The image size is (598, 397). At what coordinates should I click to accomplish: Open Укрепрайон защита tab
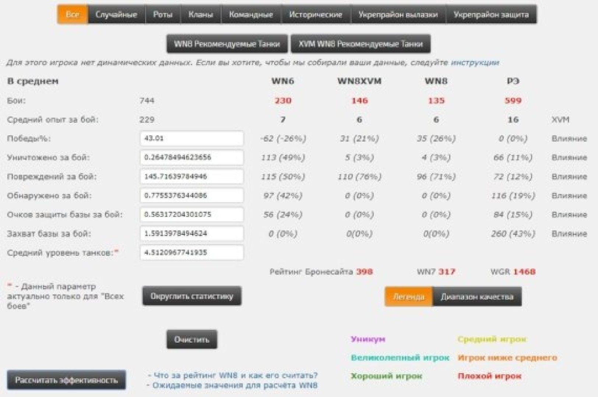[491, 15]
